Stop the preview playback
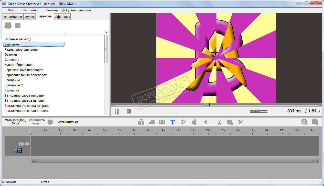Image resolution: width=324 pixels, height=186 pixels. coord(129,111)
